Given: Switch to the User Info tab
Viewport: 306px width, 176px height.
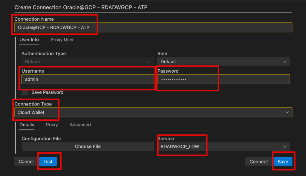Looking at the screenshot, I should click(x=29, y=40).
